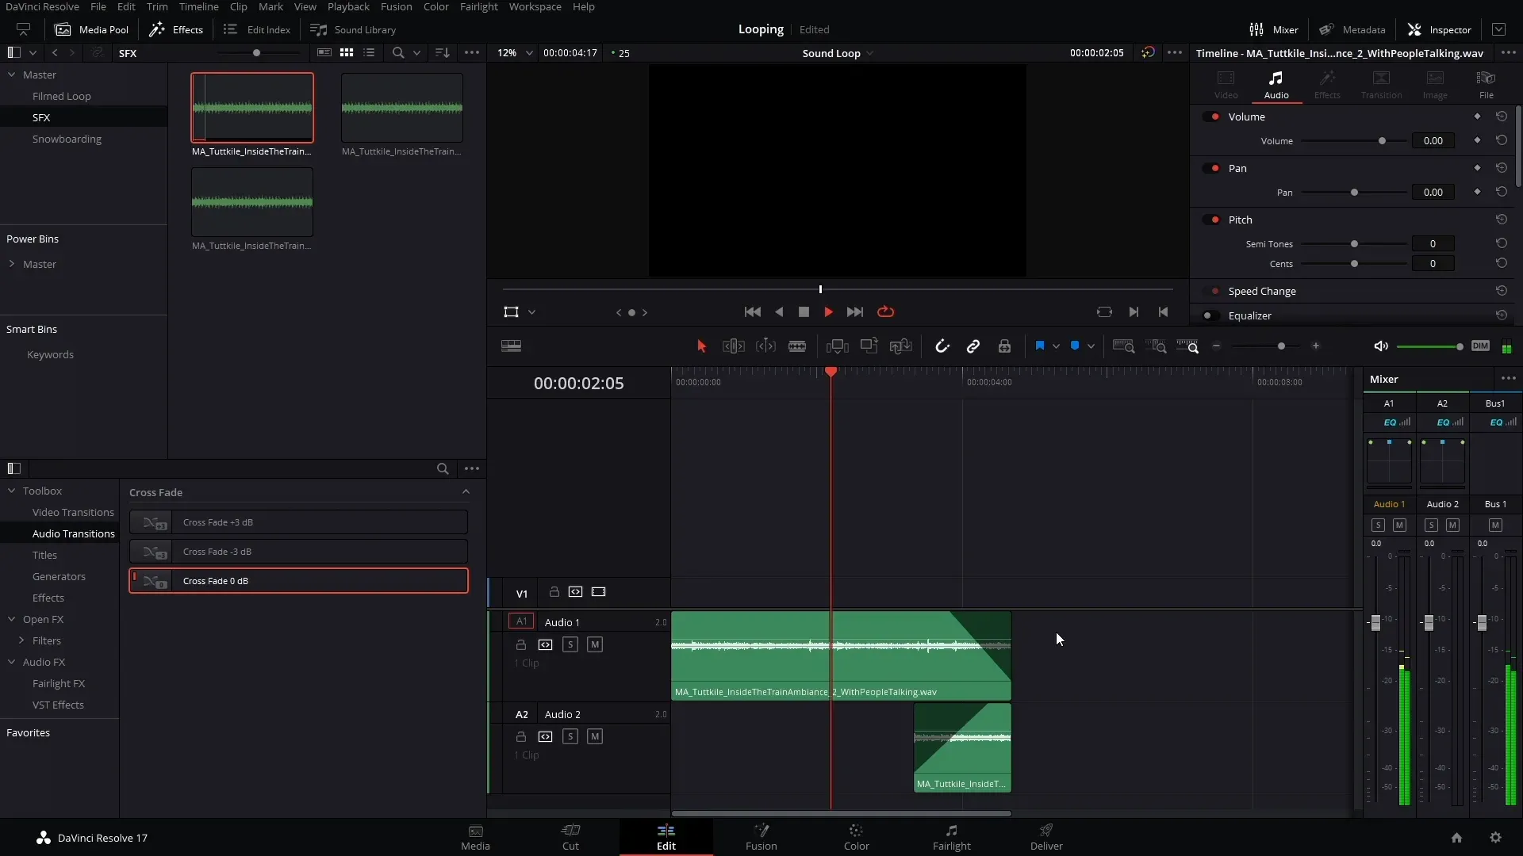This screenshot has width=1523, height=856.
Task: Toggle the Linked Selection chain icon
Action: (973, 346)
